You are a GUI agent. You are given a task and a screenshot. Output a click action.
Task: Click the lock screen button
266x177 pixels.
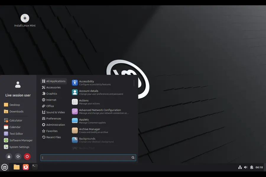tap(9, 156)
